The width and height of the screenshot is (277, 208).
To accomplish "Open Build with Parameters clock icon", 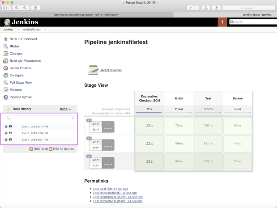I will pos(6,61).
